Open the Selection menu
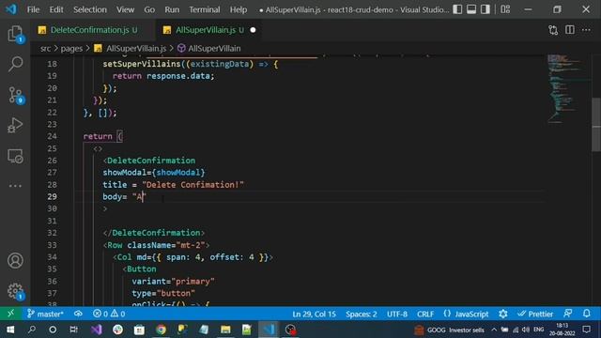 [x=90, y=9]
